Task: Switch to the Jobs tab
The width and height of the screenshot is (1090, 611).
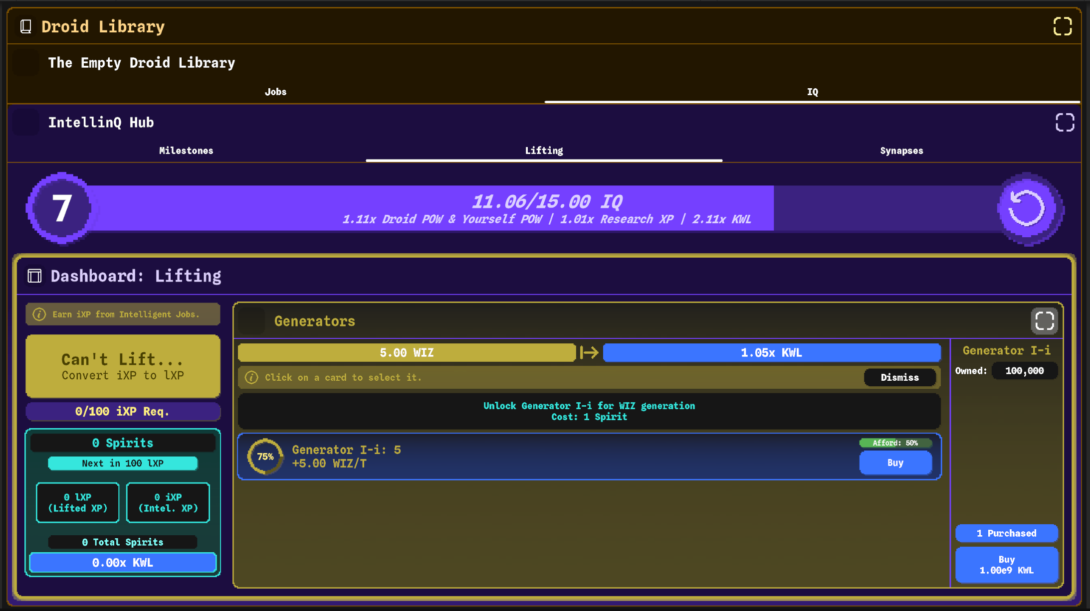Action: pyautogui.click(x=275, y=92)
